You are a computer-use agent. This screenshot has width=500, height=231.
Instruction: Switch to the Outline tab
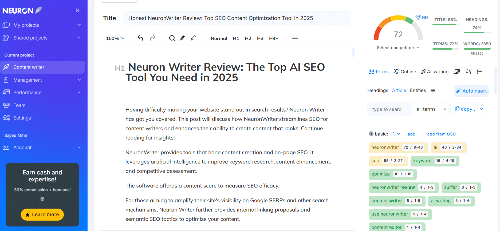tap(405, 71)
